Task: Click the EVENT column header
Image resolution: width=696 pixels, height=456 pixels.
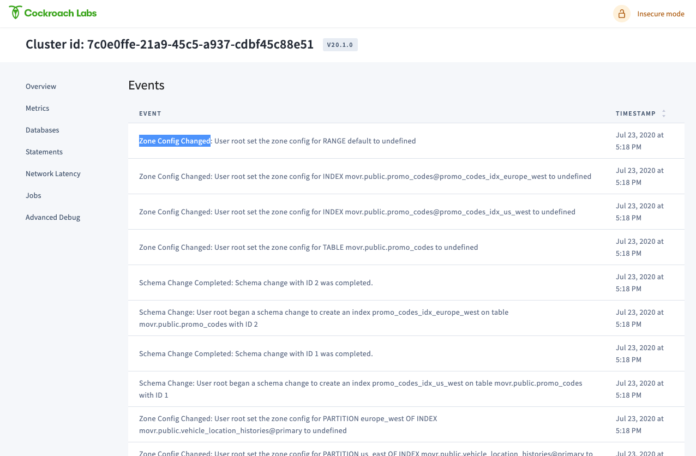Action: coord(150,113)
